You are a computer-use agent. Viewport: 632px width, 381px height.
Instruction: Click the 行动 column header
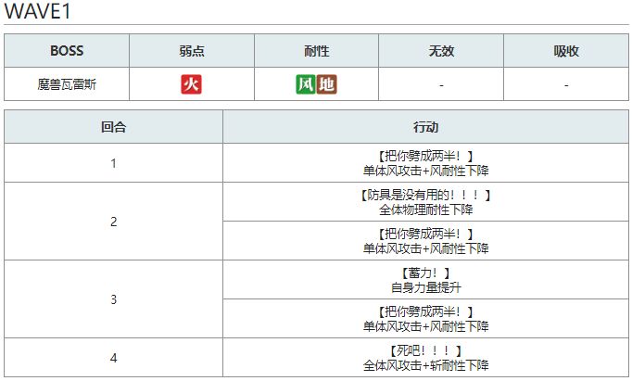pos(425,126)
